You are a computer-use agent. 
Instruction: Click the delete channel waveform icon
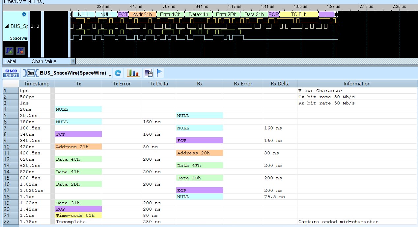pos(20,51)
